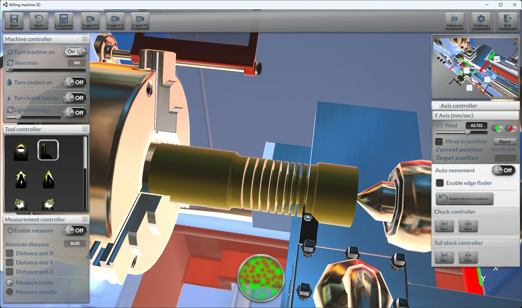522x308 pixels.
Task: Enable the Move to position checkbox
Action: tap(439, 141)
